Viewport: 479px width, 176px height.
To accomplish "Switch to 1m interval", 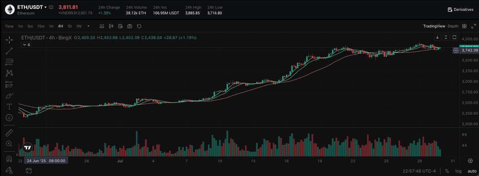I will point(20,26).
